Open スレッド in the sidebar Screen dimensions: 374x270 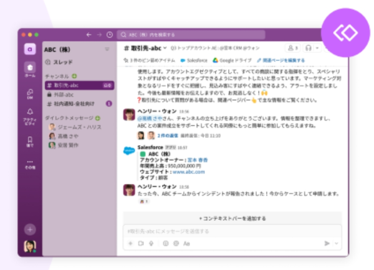pos(59,62)
